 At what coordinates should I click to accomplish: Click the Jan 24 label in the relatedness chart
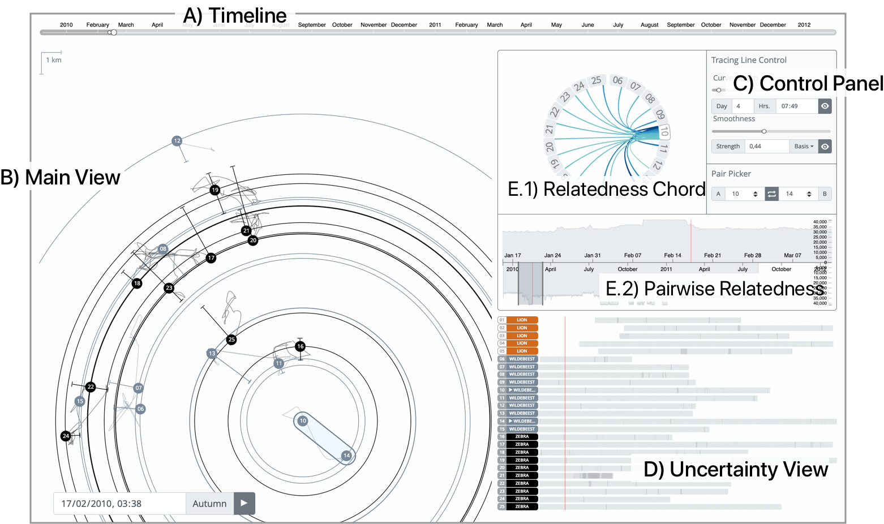click(553, 255)
